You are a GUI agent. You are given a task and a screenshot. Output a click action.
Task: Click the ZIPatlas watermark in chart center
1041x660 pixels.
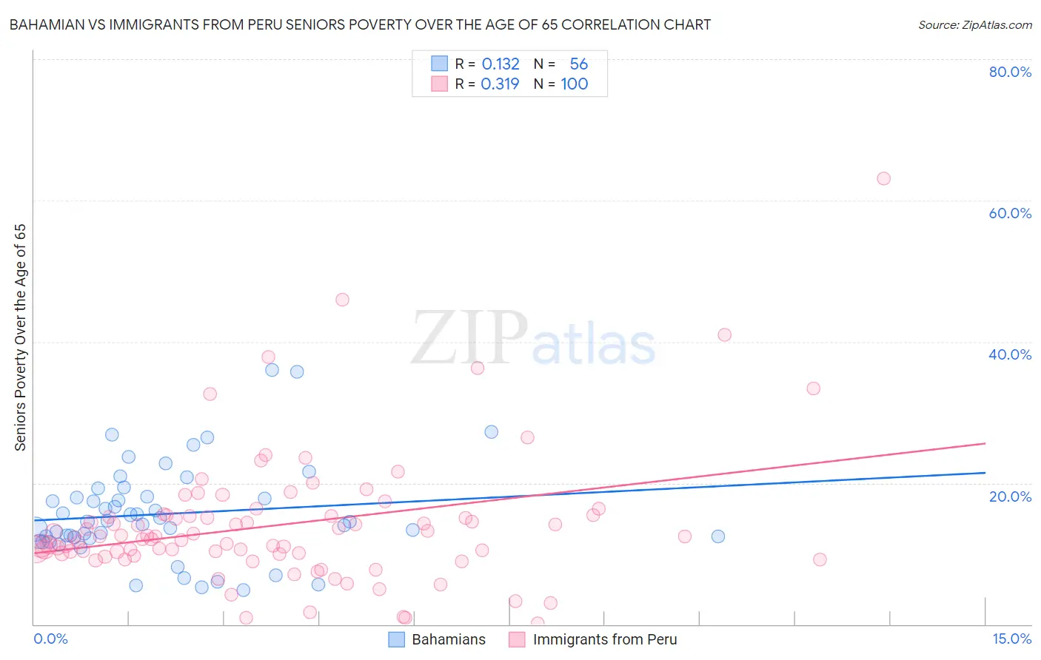533,339
